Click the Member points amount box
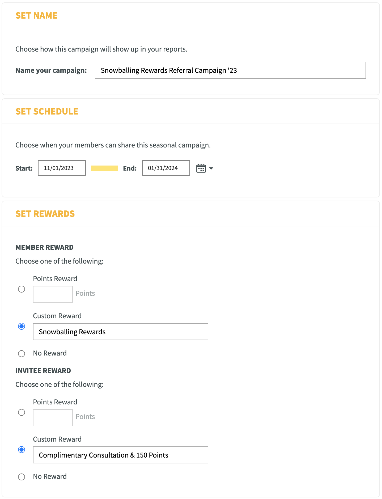This screenshot has height=499, width=382. pos(53,294)
